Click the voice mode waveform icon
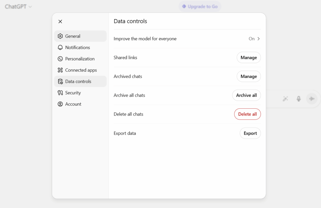 point(312,99)
